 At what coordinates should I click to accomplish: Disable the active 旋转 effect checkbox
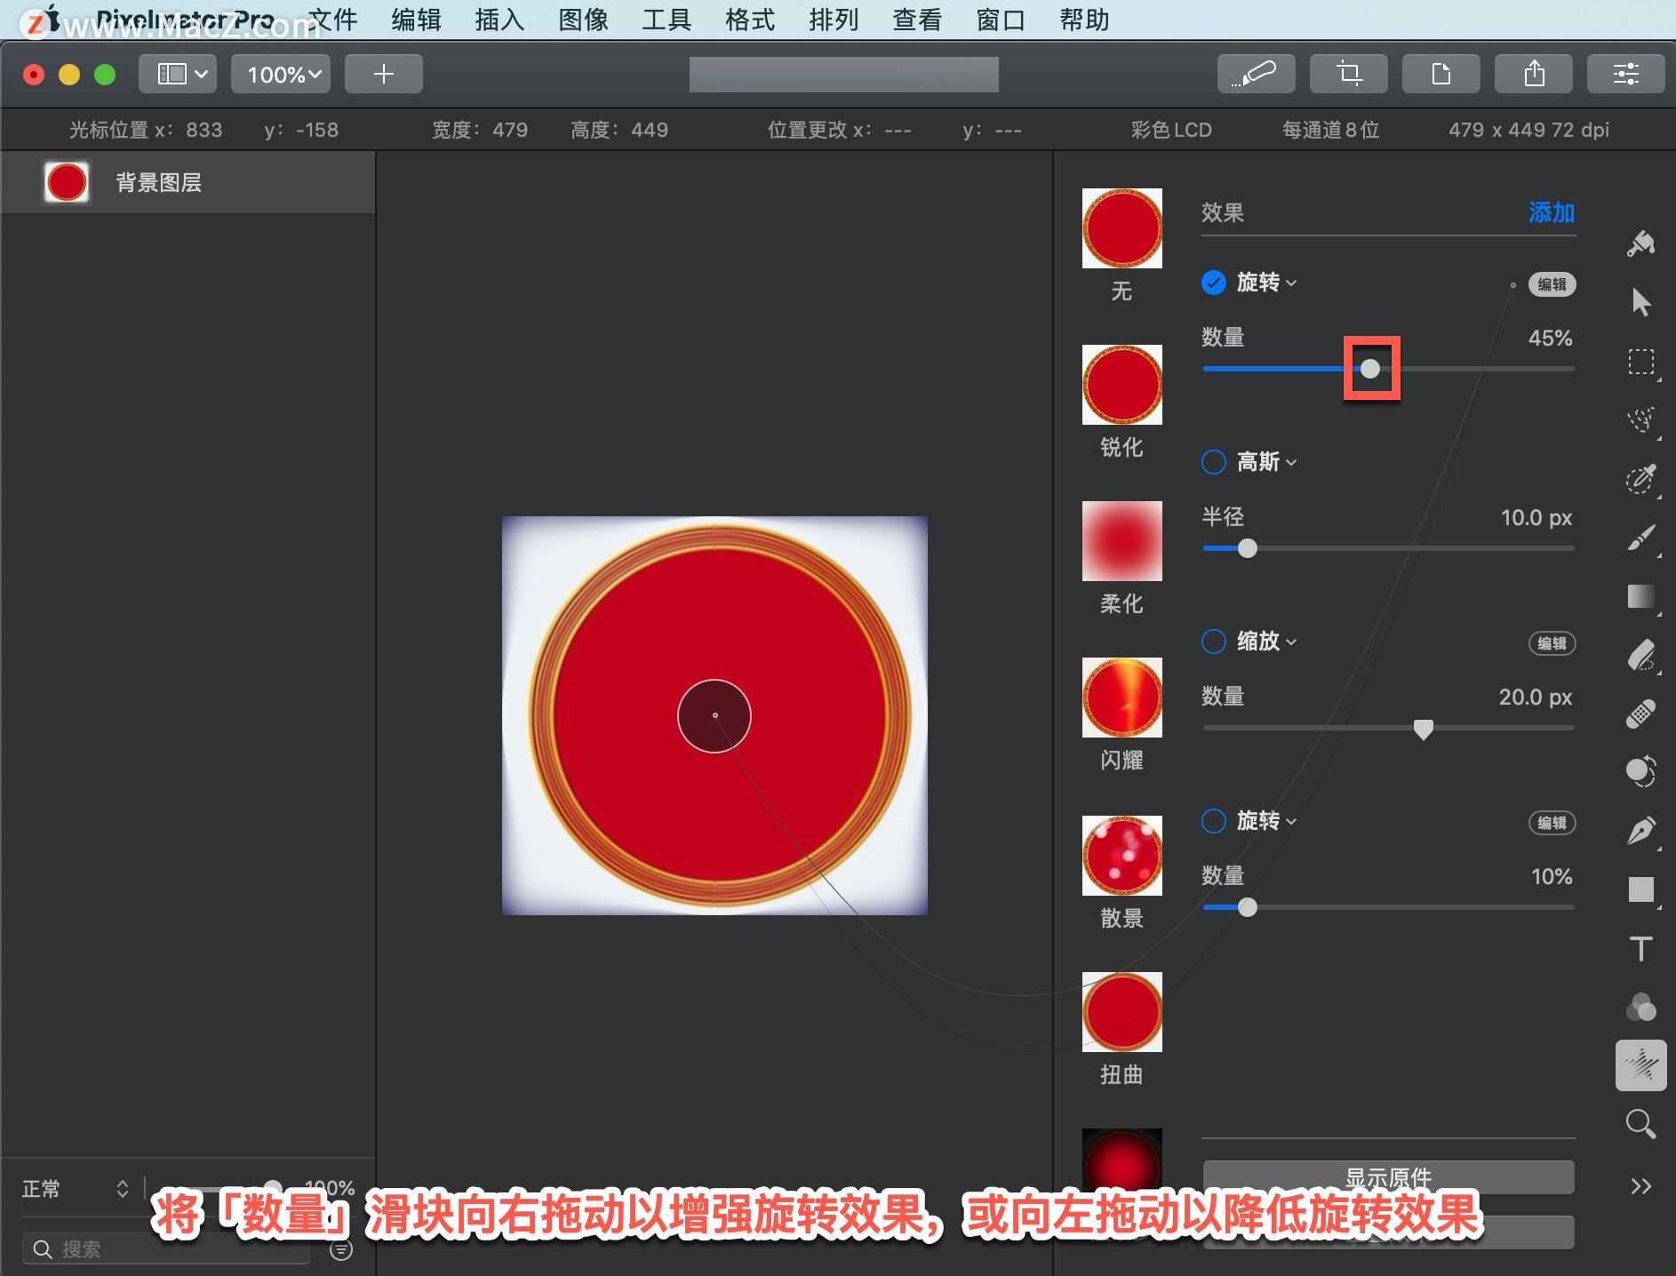[1214, 283]
